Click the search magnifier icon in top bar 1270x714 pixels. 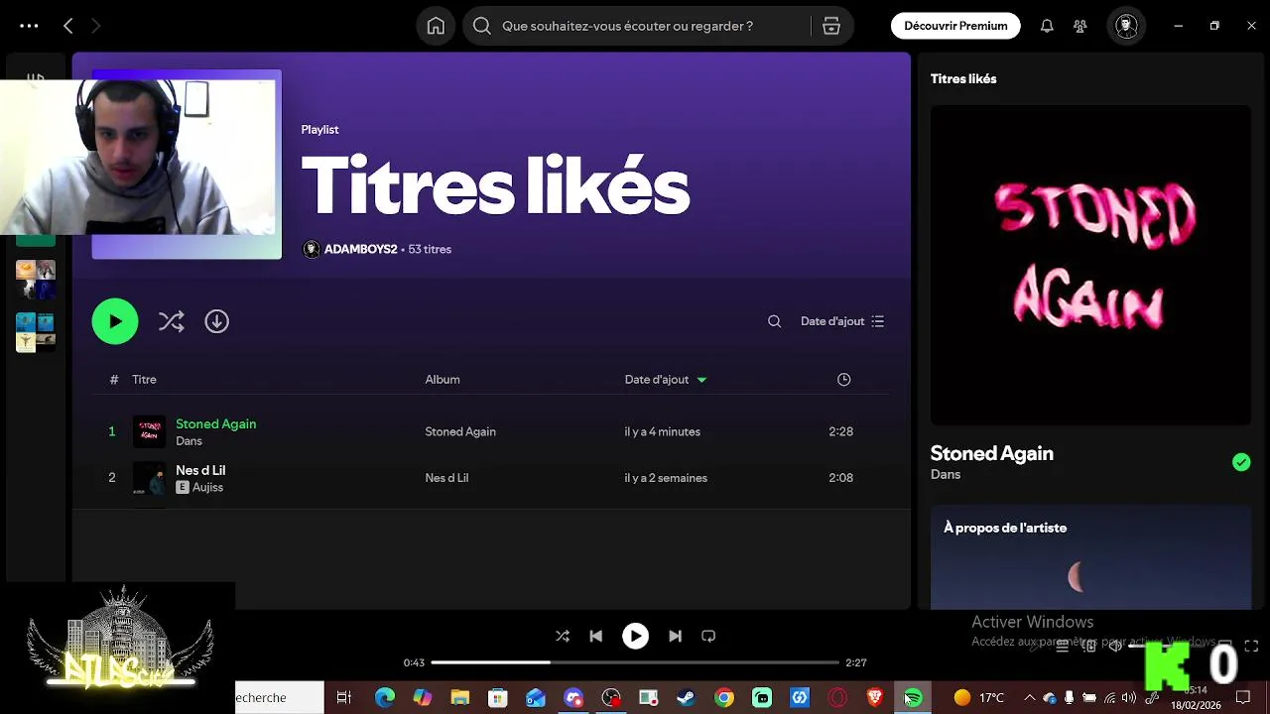pos(482,26)
